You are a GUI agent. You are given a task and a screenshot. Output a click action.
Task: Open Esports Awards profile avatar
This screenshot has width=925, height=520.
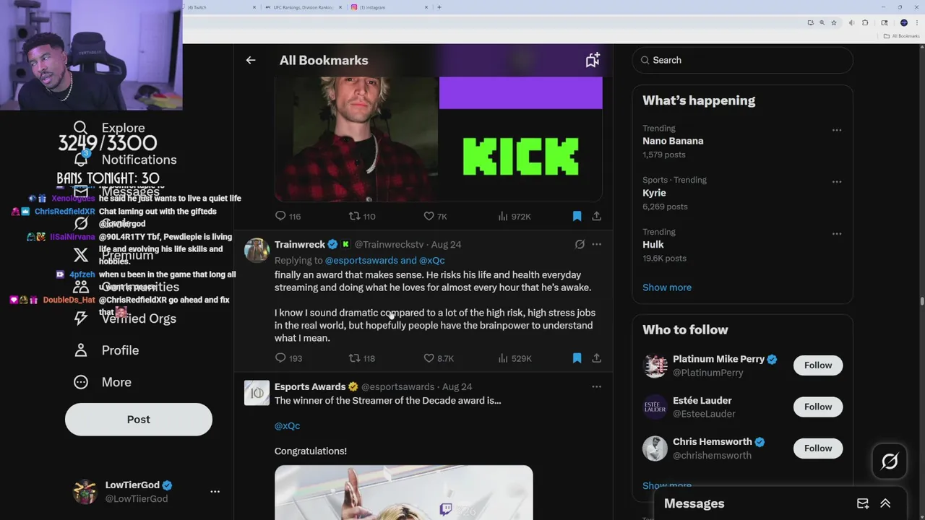coord(257,393)
